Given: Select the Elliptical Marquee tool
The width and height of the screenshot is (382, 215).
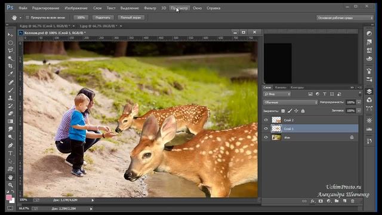Looking at the screenshot, I should coord(10,43).
